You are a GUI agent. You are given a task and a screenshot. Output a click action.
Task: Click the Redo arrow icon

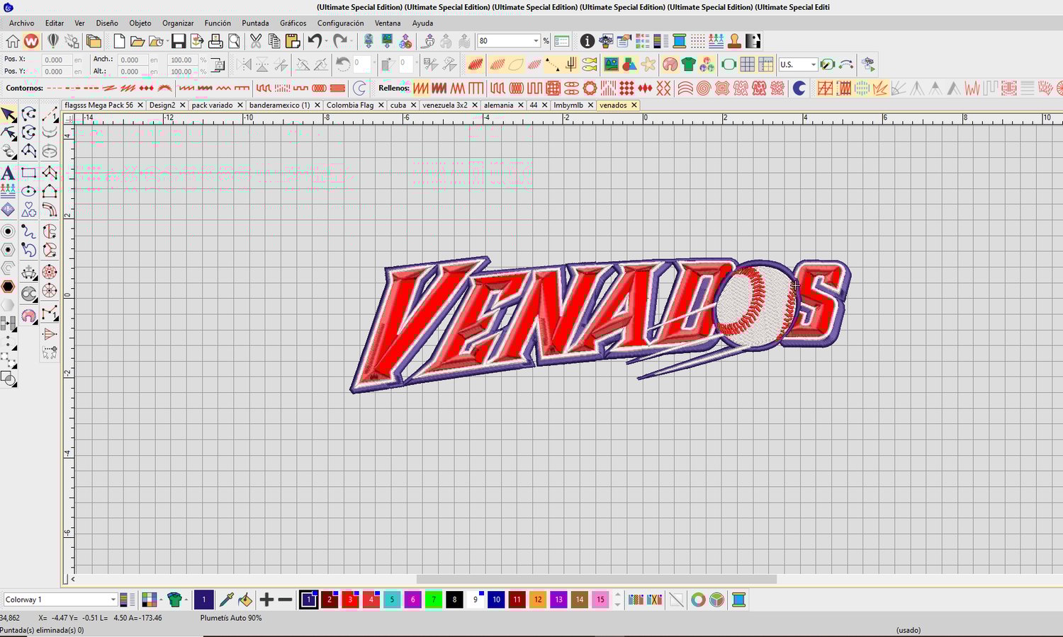(341, 41)
